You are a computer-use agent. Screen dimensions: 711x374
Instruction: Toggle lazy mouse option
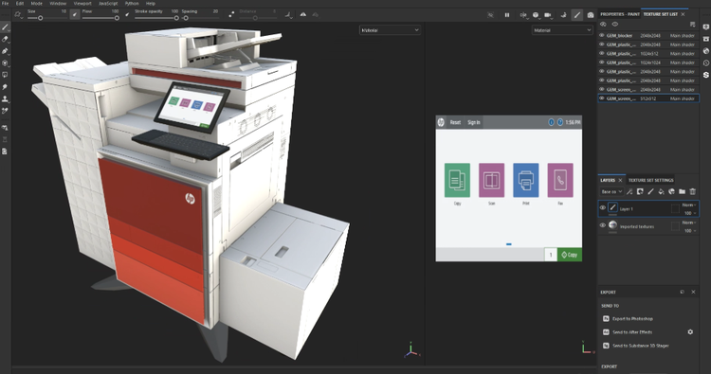pyautogui.click(x=231, y=14)
